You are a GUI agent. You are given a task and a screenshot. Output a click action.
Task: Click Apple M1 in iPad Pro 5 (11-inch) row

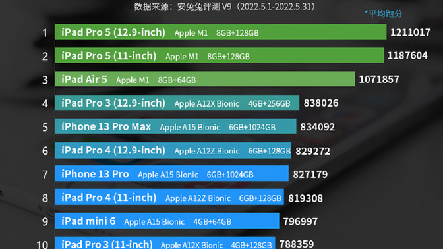click(x=182, y=57)
